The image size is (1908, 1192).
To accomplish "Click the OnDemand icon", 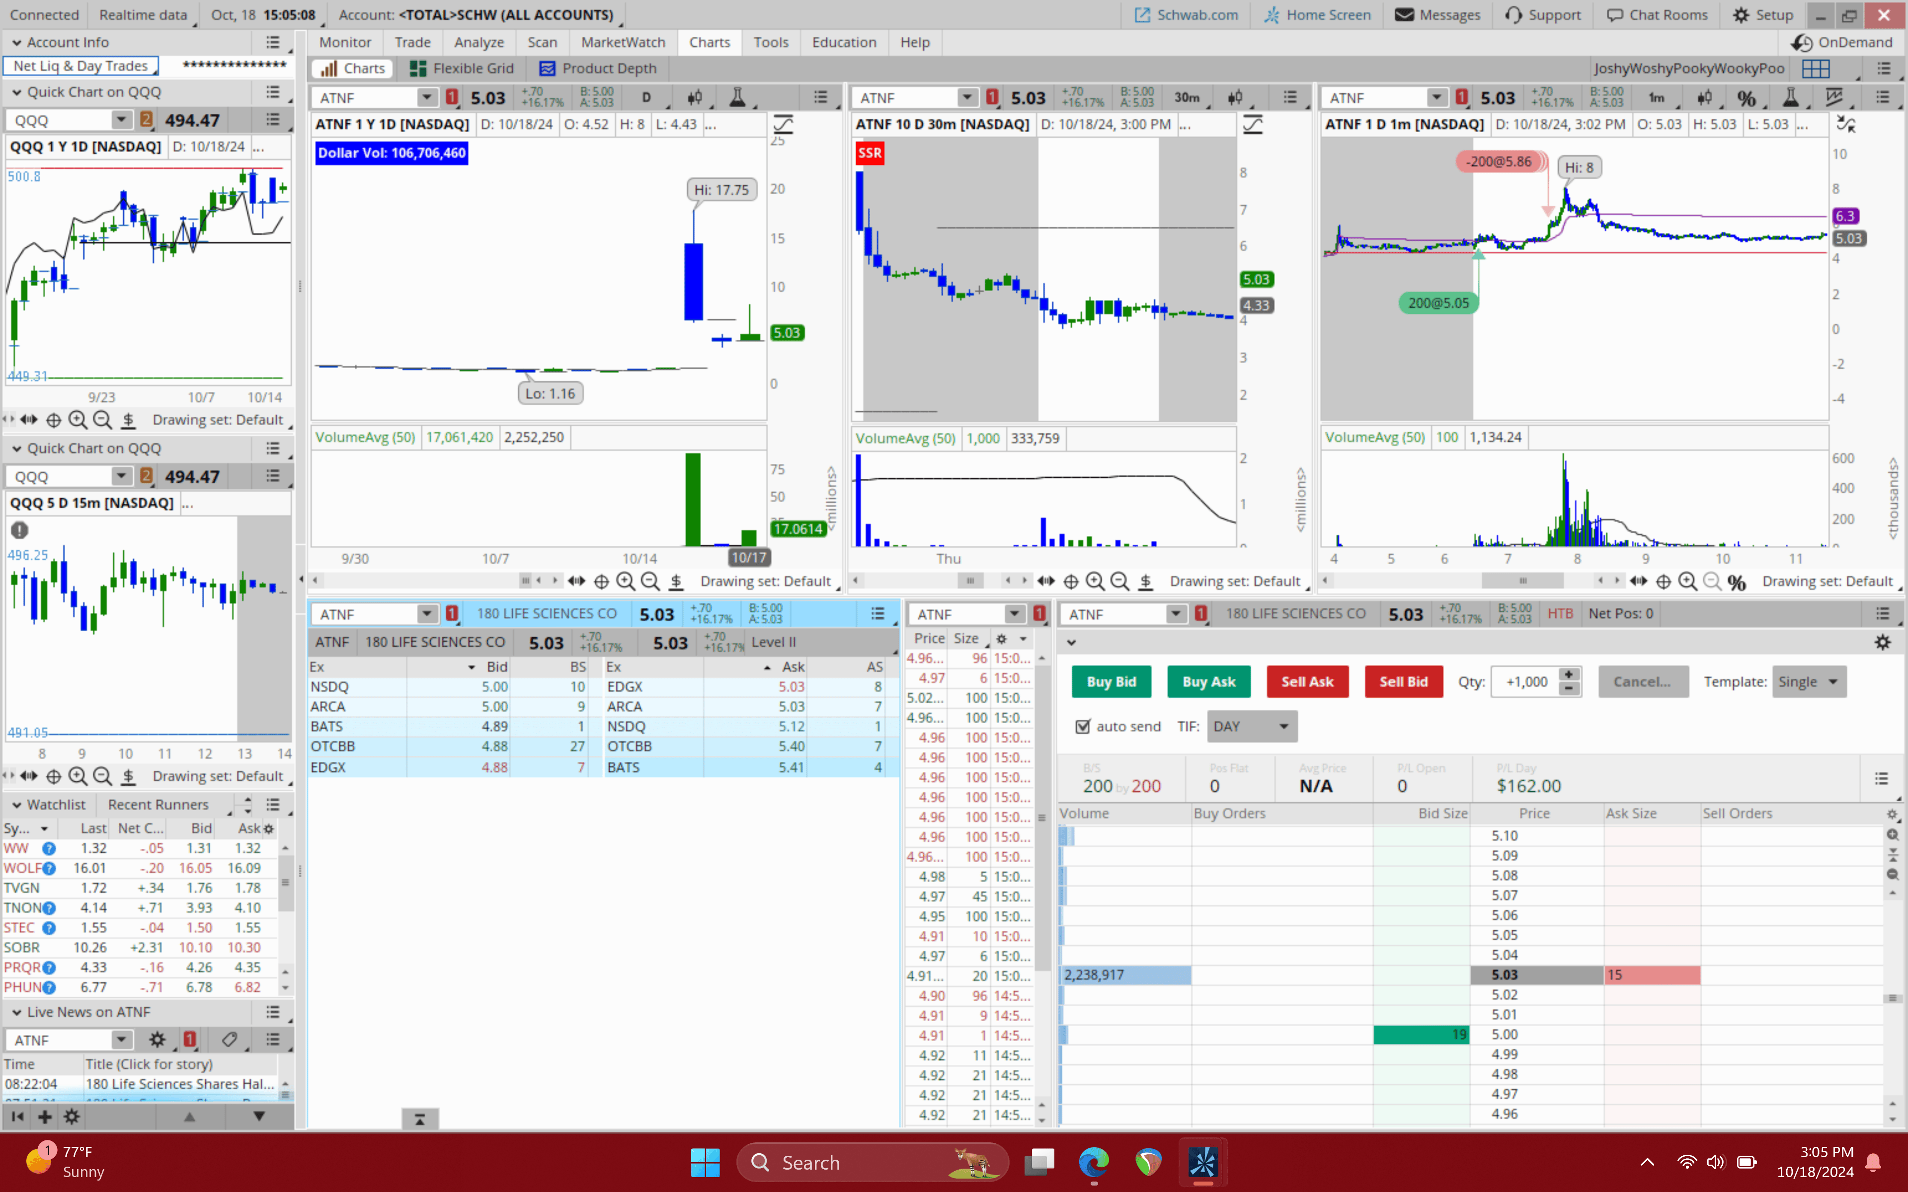I will 1802,43.
